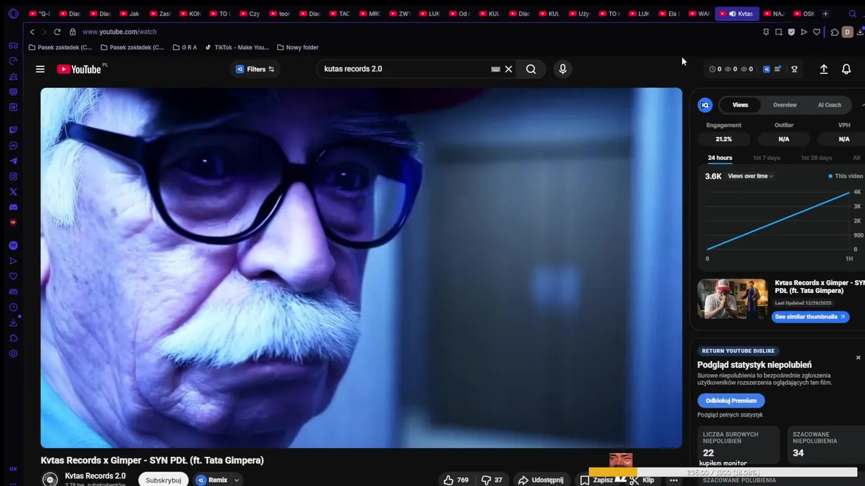This screenshot has height=486, width=865.
Task: Start voice search with the microphone icon
Action: tap(562, 69)
